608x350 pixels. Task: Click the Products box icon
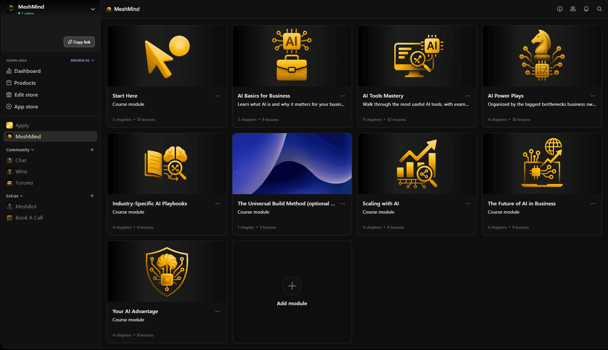coord(9,83)
